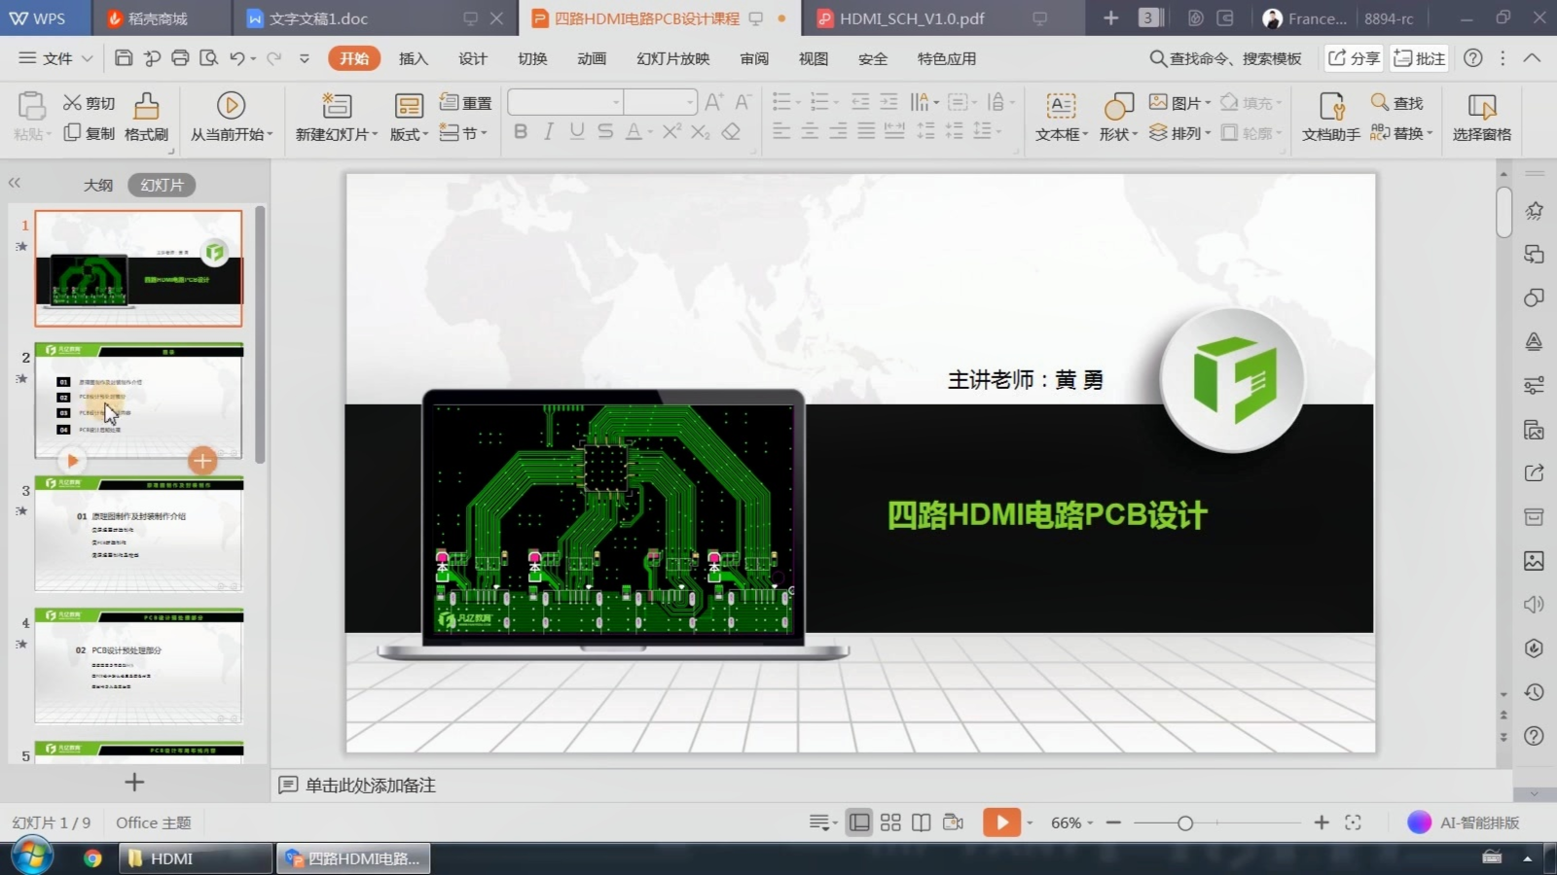Open the File (文件) menu dropdown
1557x875 pixels.
coord(56,58)
